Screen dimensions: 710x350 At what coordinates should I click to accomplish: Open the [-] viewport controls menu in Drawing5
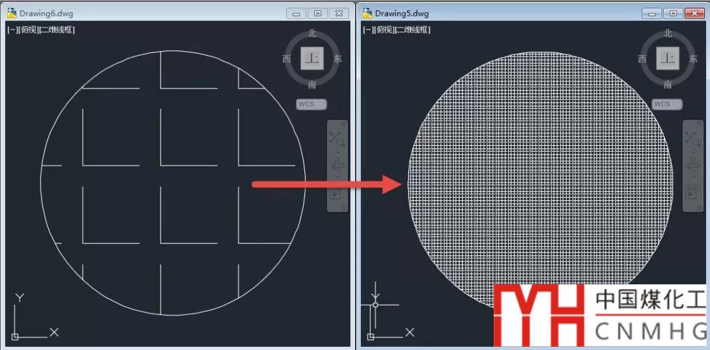tap(367, 30)
